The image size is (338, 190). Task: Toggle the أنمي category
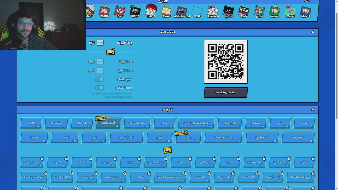[x=188, y=138]
